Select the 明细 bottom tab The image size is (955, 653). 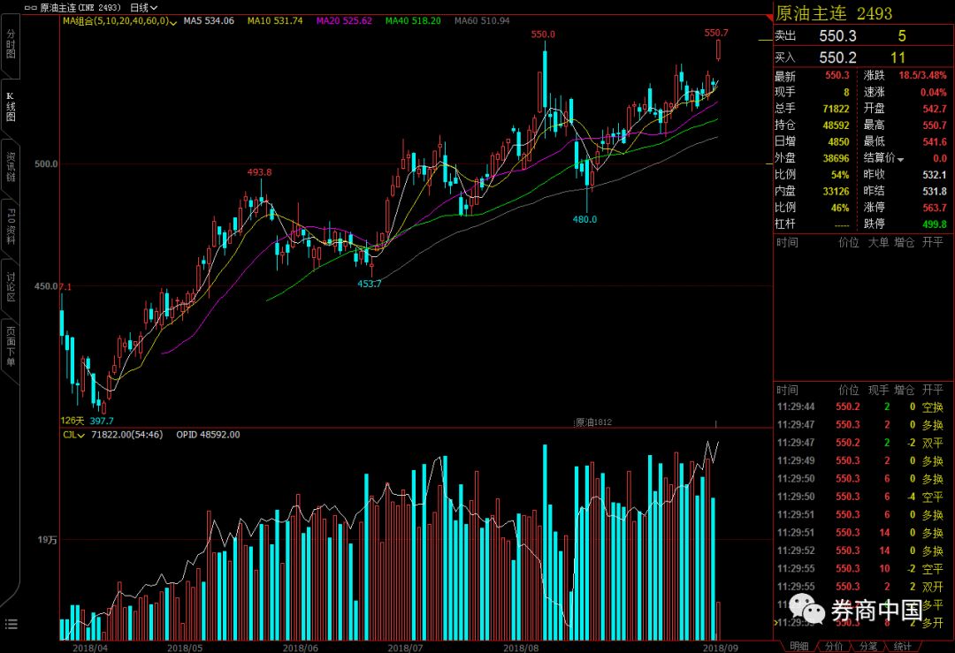coord(798,646)
